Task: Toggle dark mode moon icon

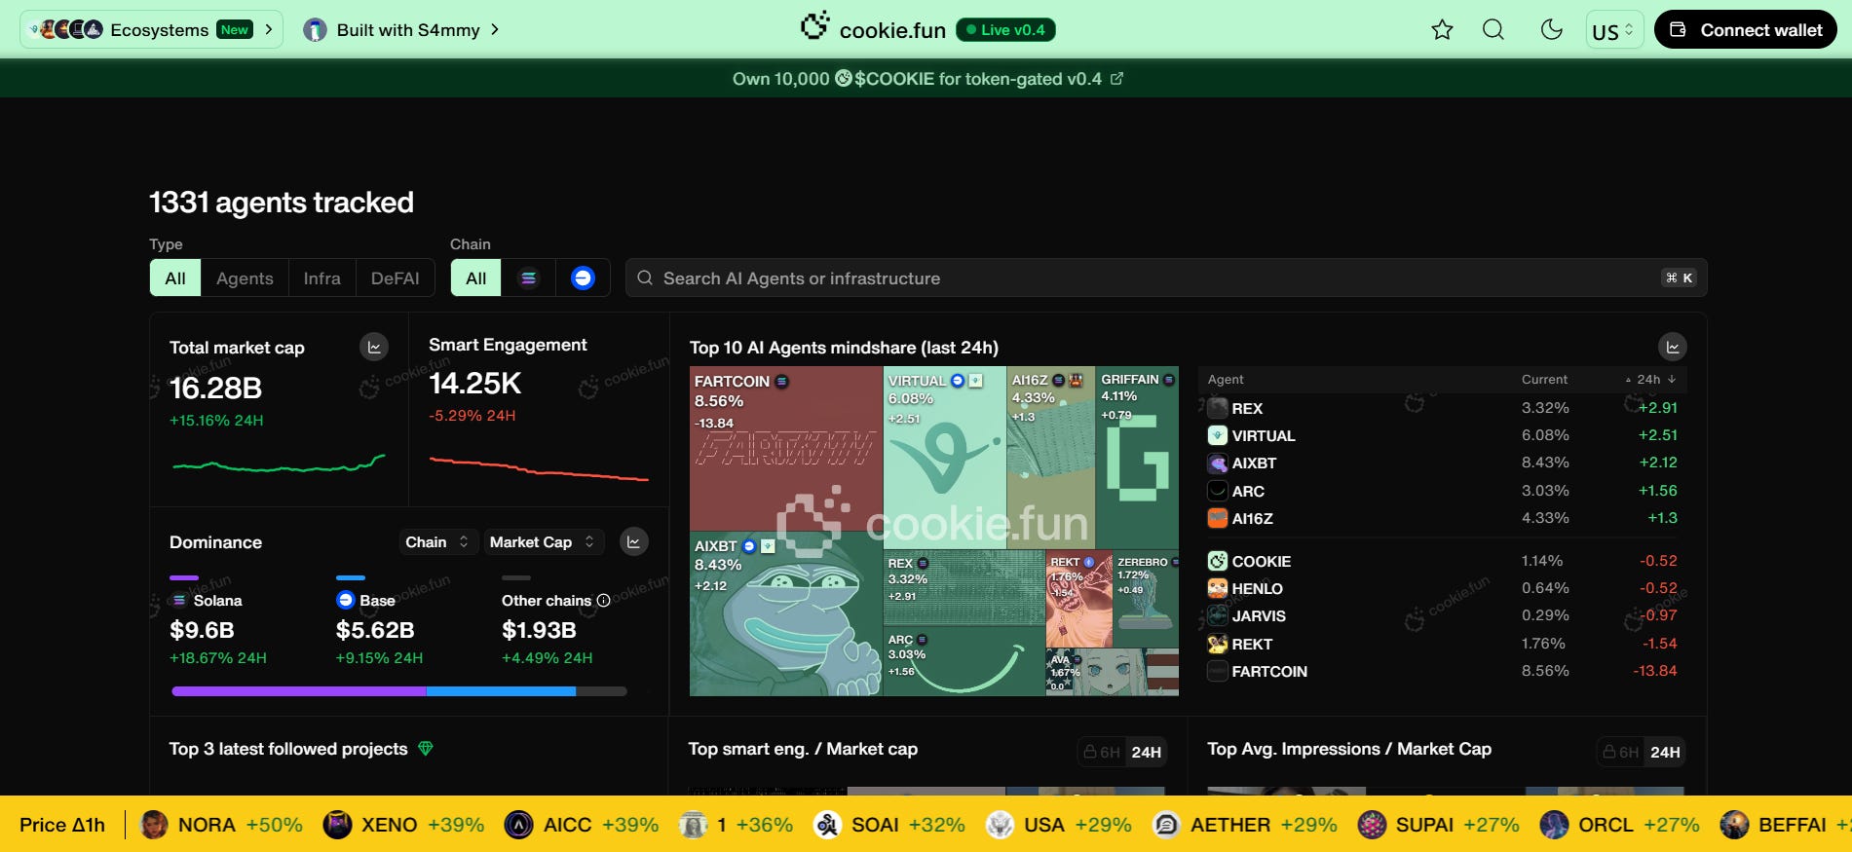Action: [x=1552, y=30]
